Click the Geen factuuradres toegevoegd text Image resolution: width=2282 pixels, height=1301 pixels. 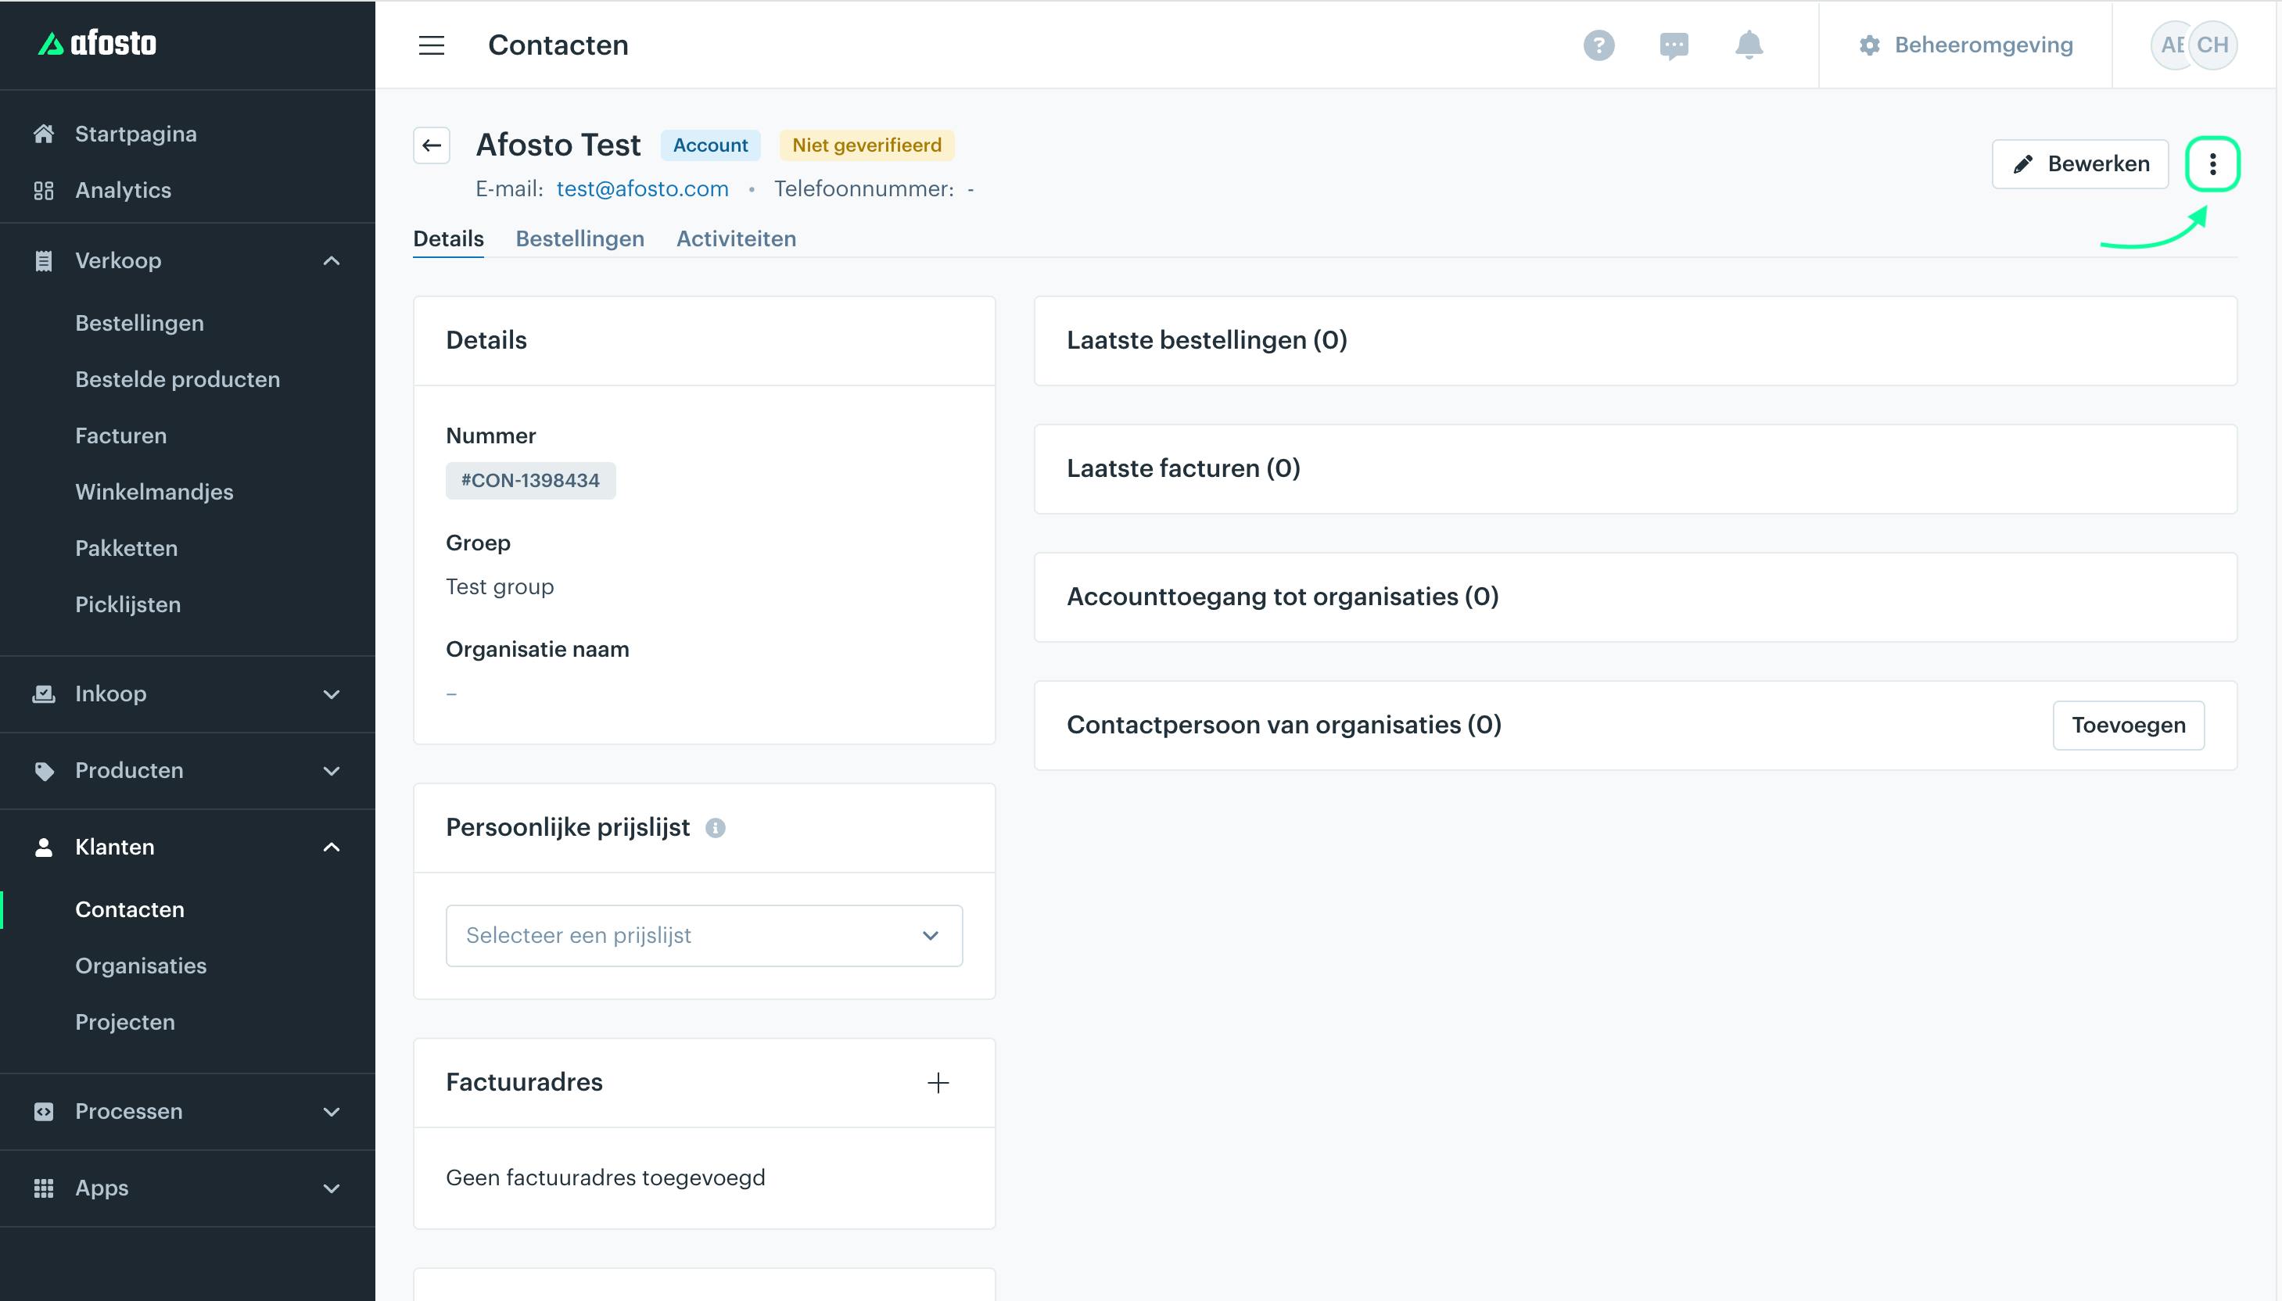coord(606,1177)
